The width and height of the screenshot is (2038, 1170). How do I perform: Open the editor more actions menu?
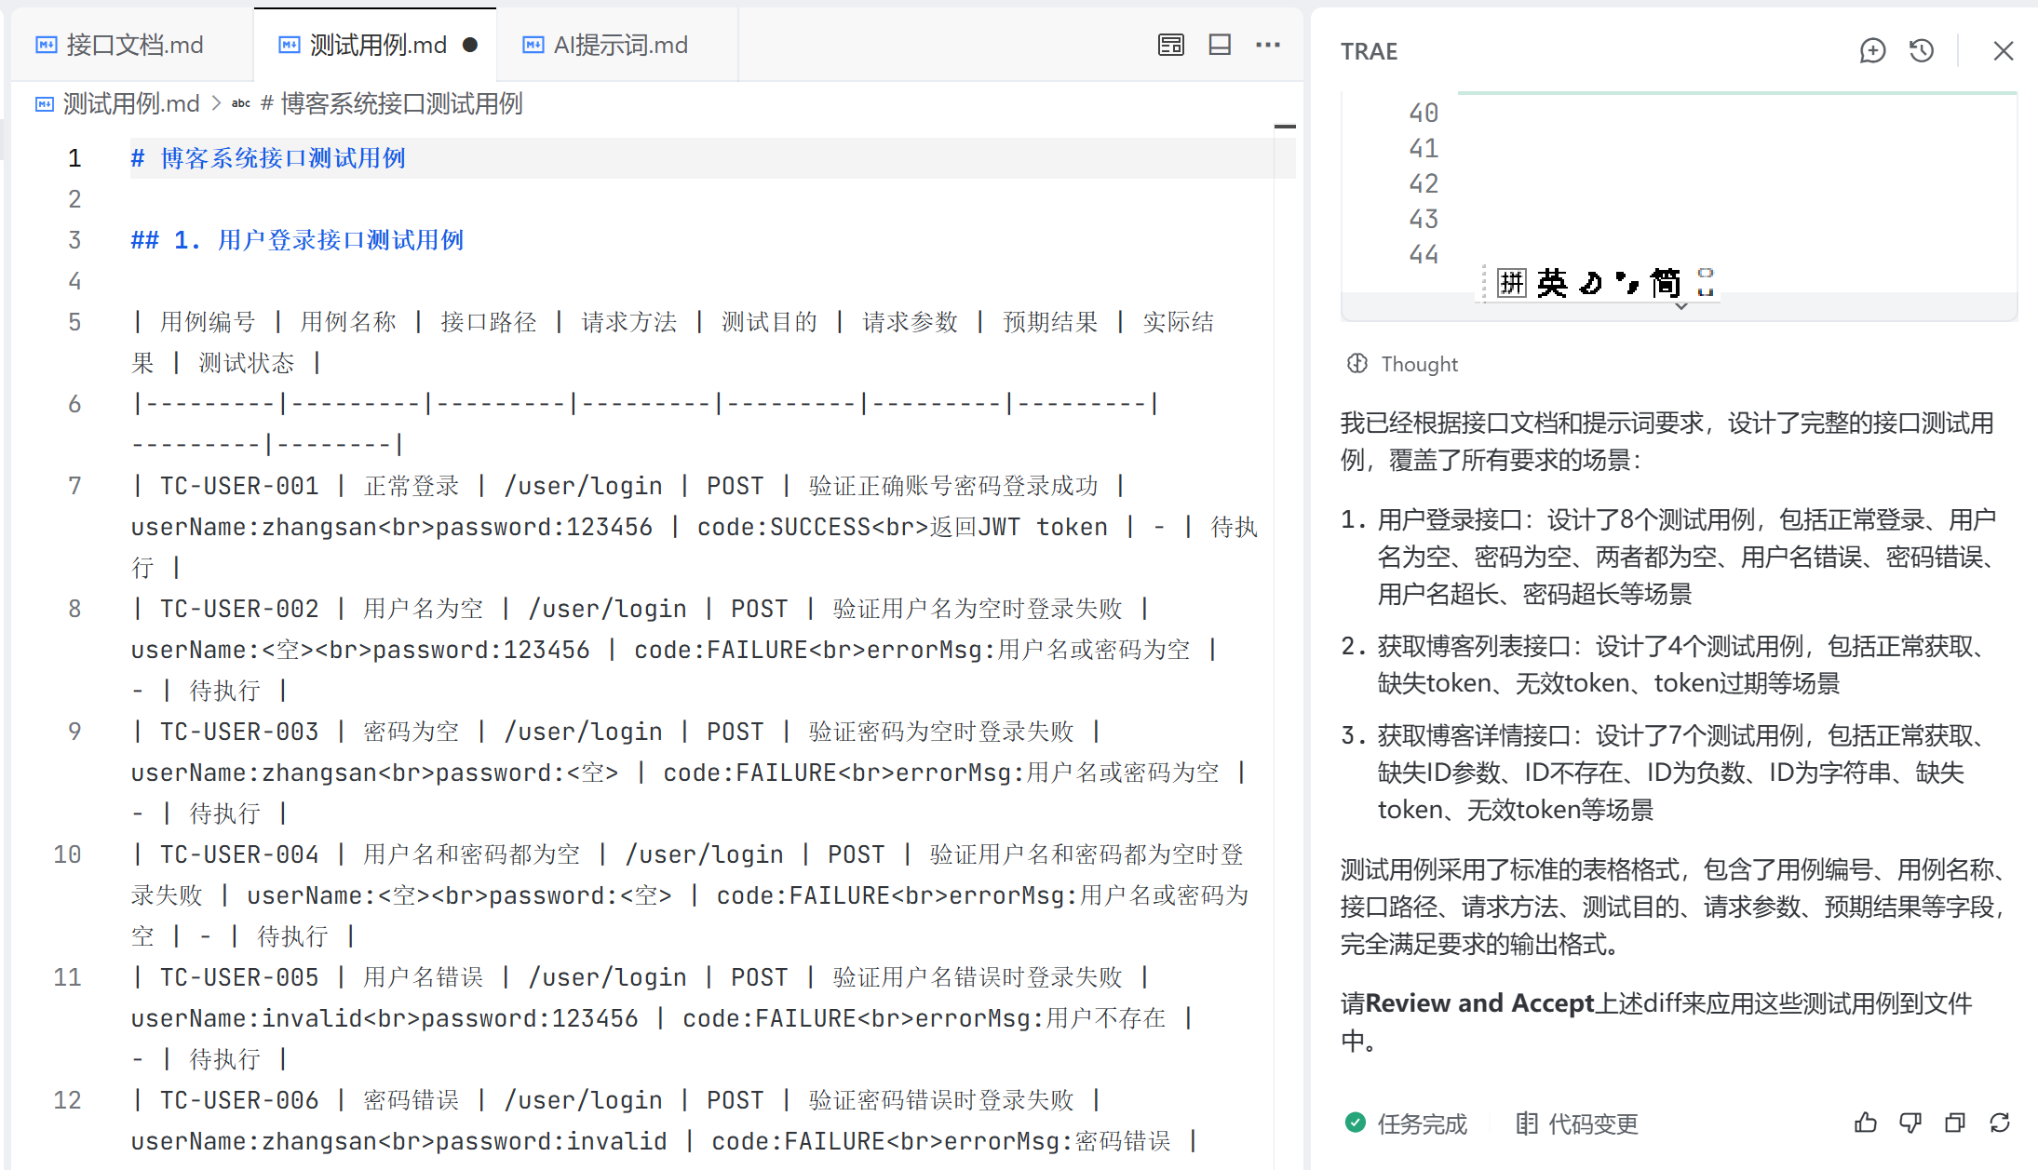coord(1268,45)
